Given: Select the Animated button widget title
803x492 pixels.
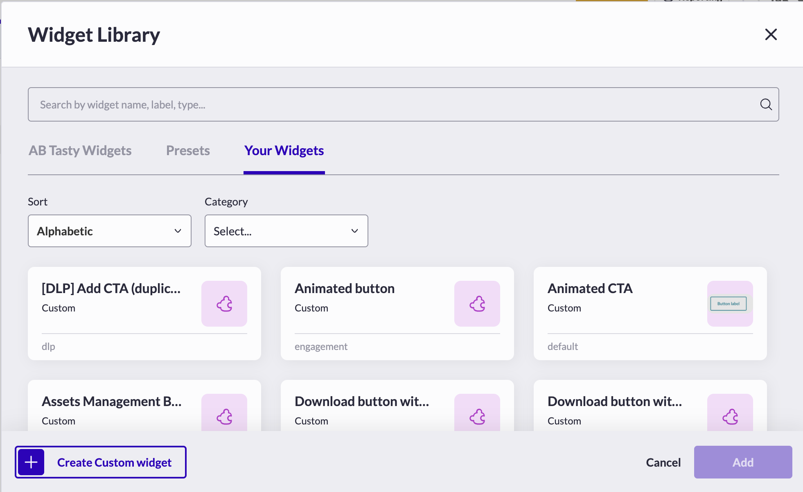Looking at the screenshot, I should point(345,289).
